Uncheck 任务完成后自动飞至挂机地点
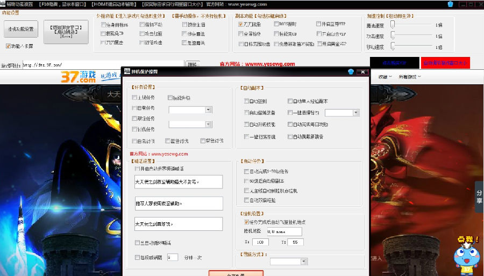The width and height of the screenshot is (484, 276). tap(246, 222)
